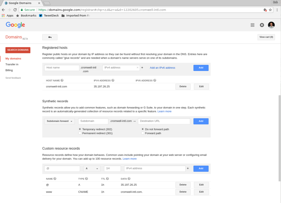
Task: Delete the @ A record
Action: [x=183, y=185]
